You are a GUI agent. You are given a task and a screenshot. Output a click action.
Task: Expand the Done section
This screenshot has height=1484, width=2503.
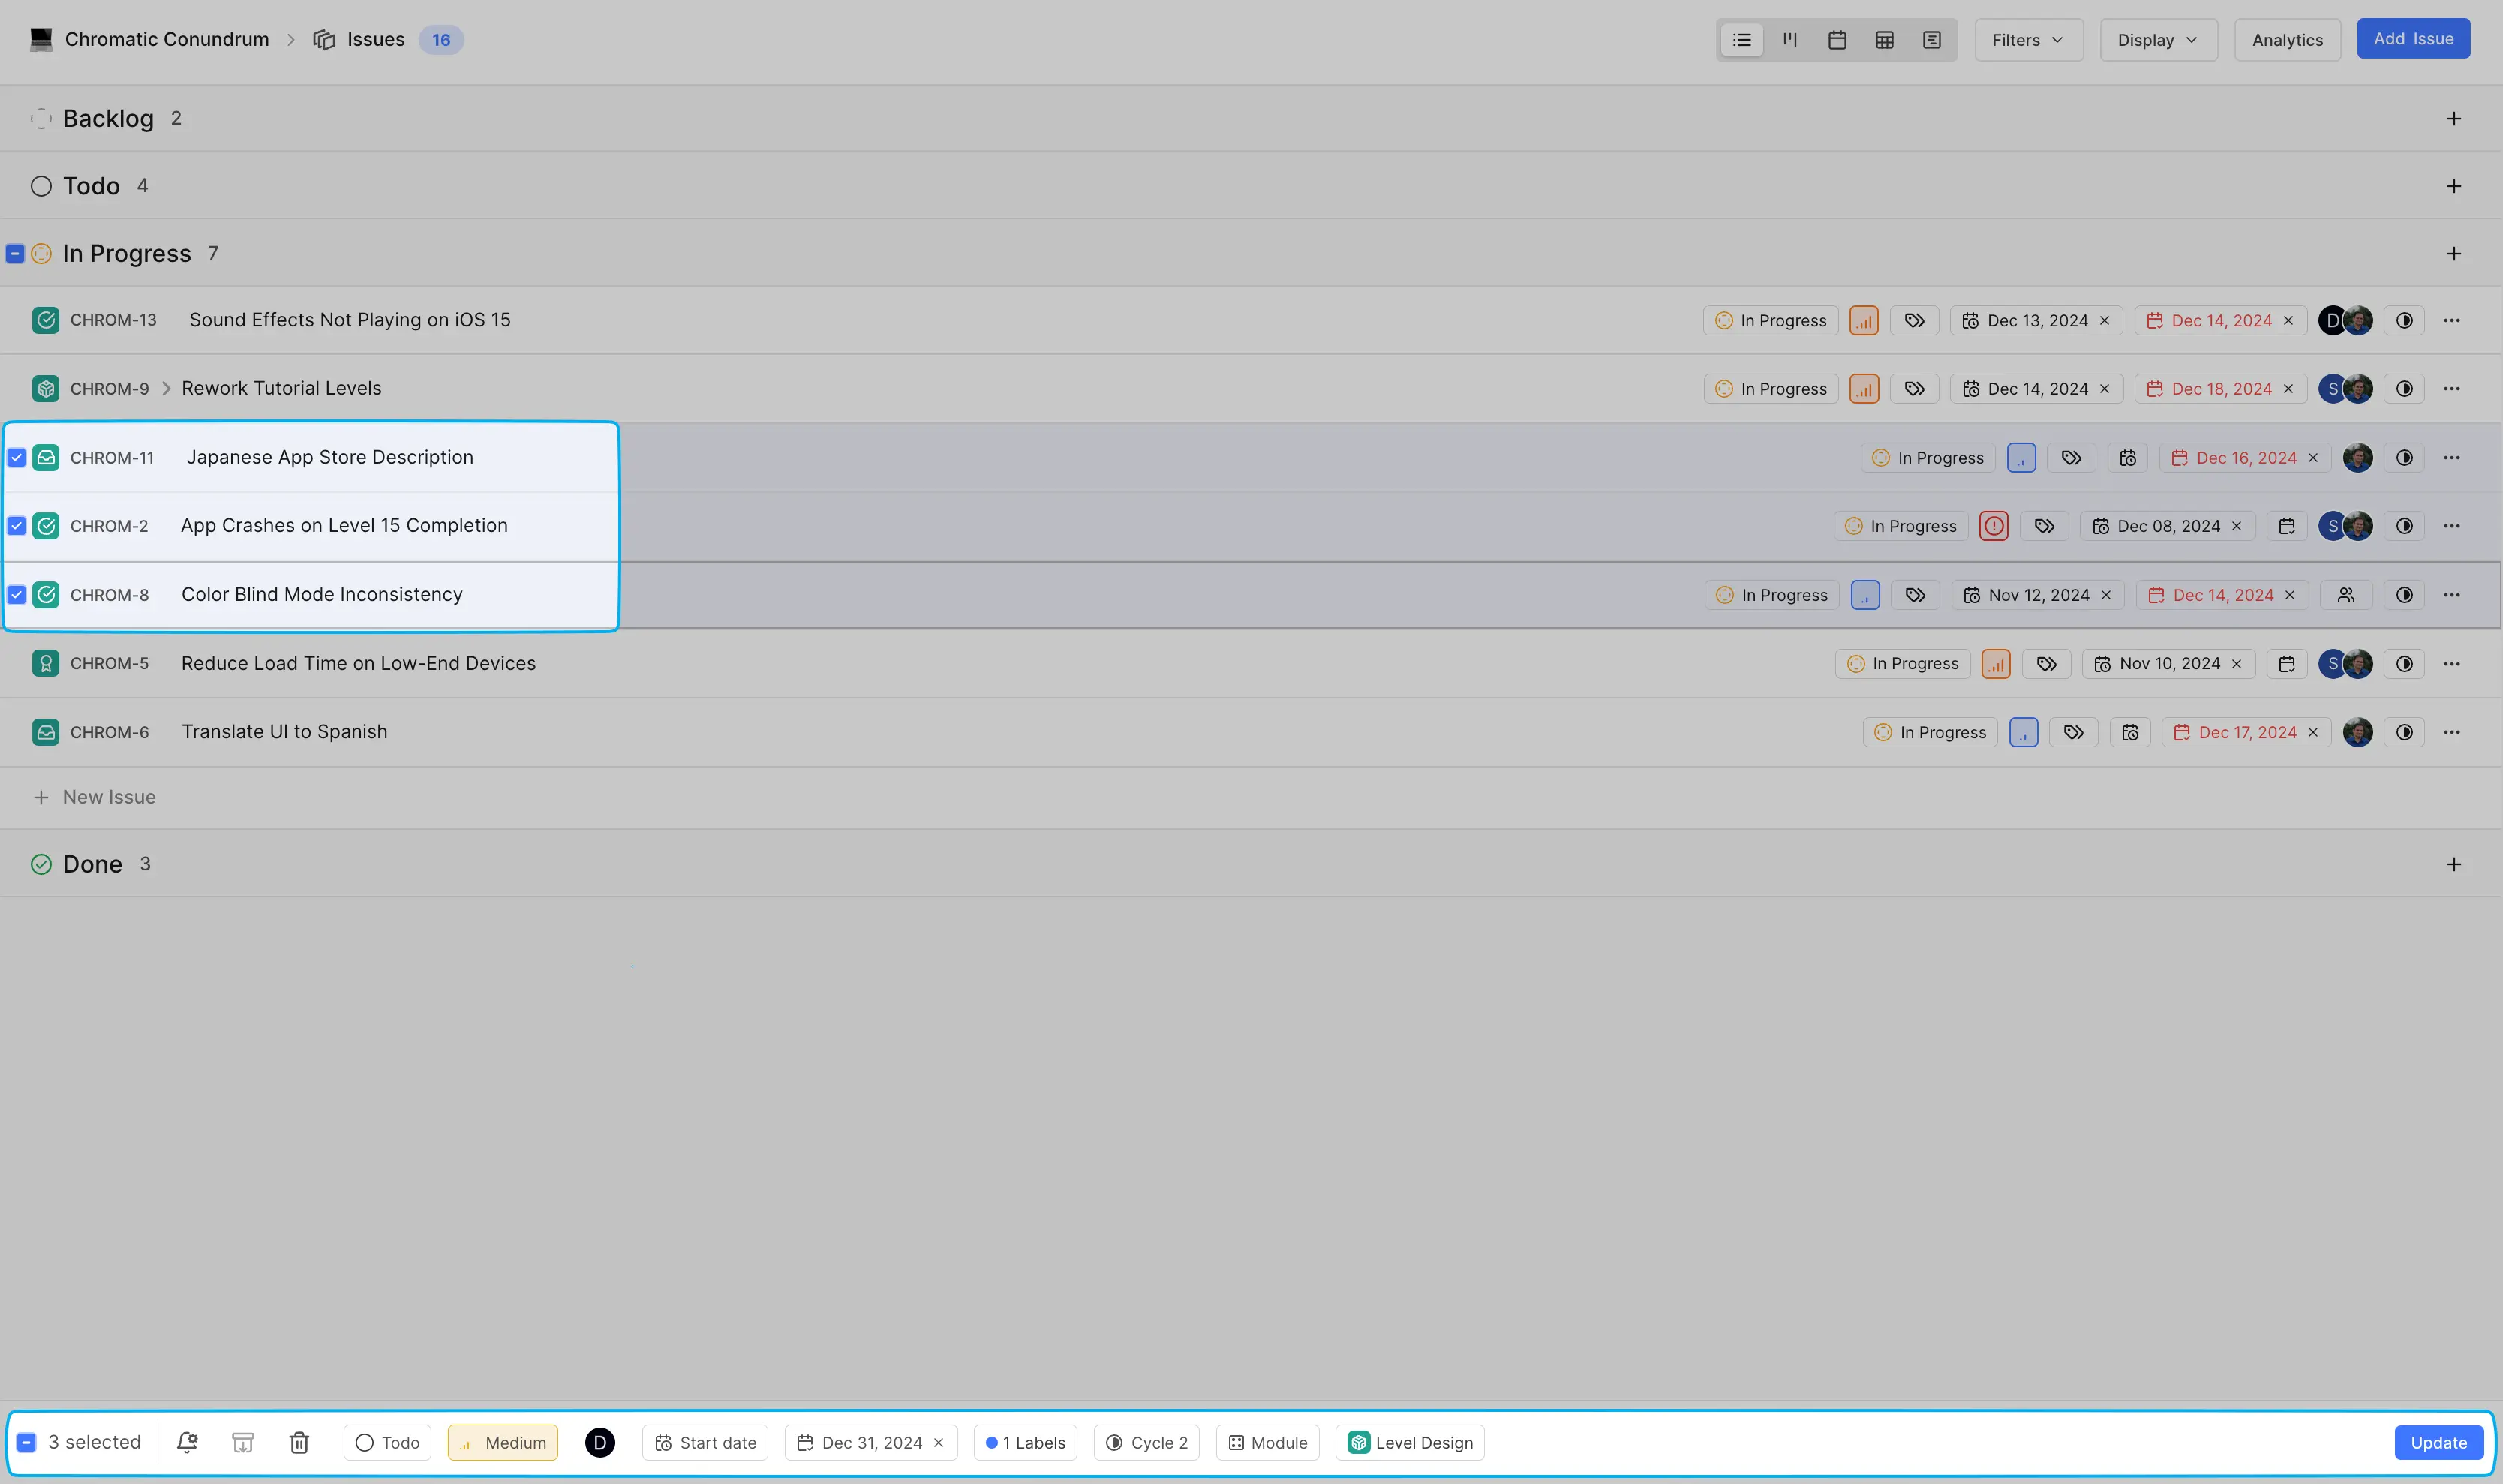coord(92,864)
